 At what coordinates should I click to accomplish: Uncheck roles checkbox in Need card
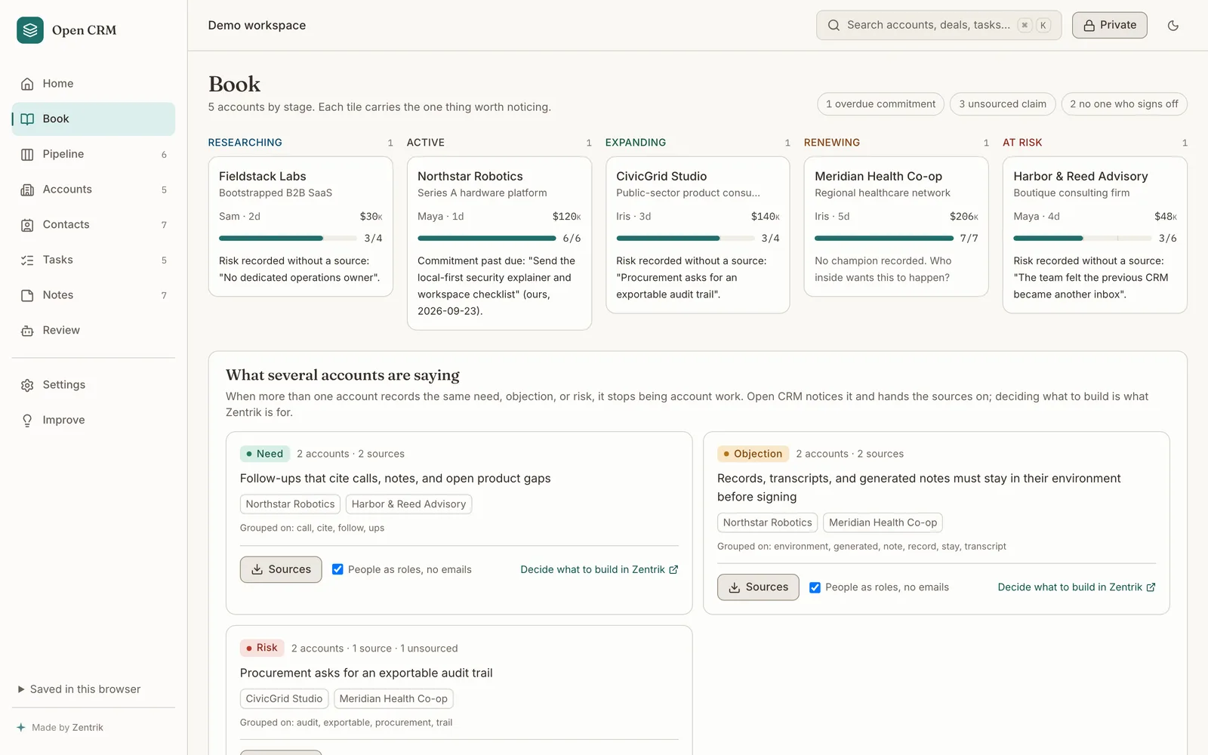click(337, 569)
